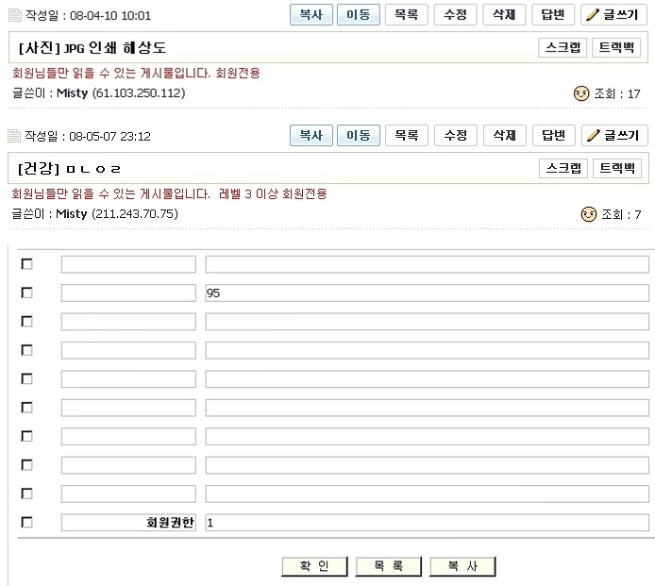The image size is (655, 586).
Task: Click the text 레벨 3 이상 회원전용
Action: click(x=273, y=193)
